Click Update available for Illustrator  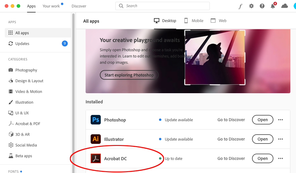click(179, 139)
